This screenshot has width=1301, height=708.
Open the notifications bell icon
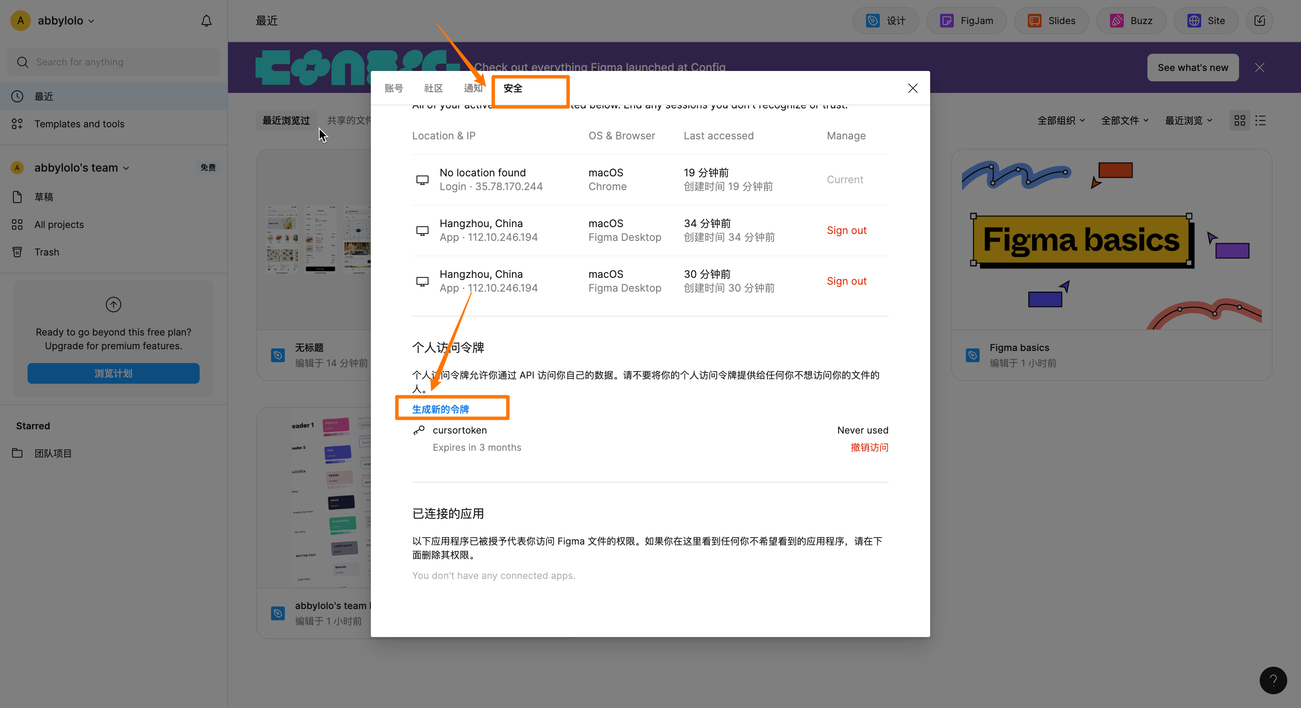(206, 21)
